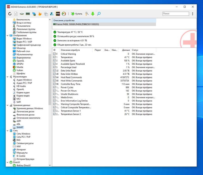
Task: Click the magnifier search icon
Action: pos(99,14)
